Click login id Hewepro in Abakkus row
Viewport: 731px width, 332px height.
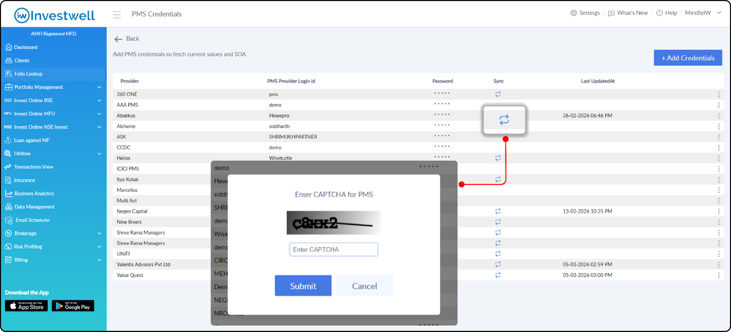279,116
